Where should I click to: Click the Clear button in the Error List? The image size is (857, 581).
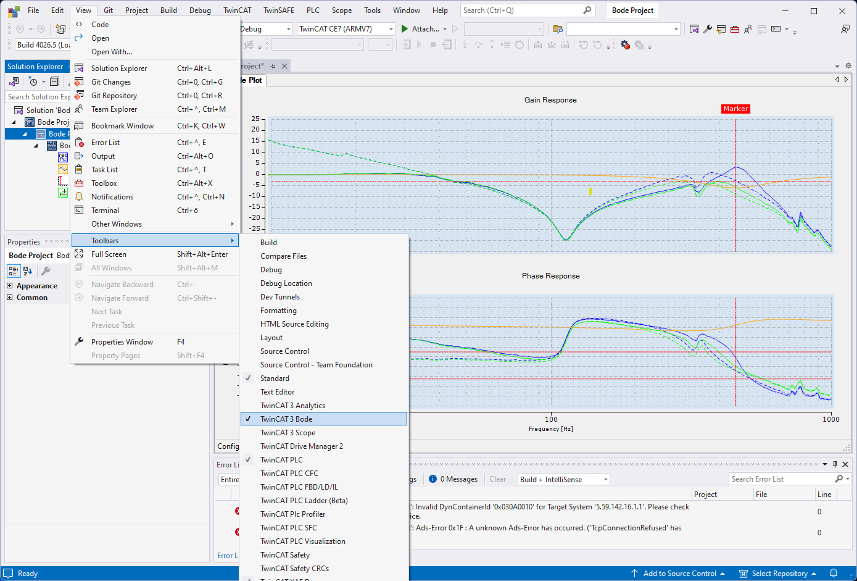tap(498, 479)
